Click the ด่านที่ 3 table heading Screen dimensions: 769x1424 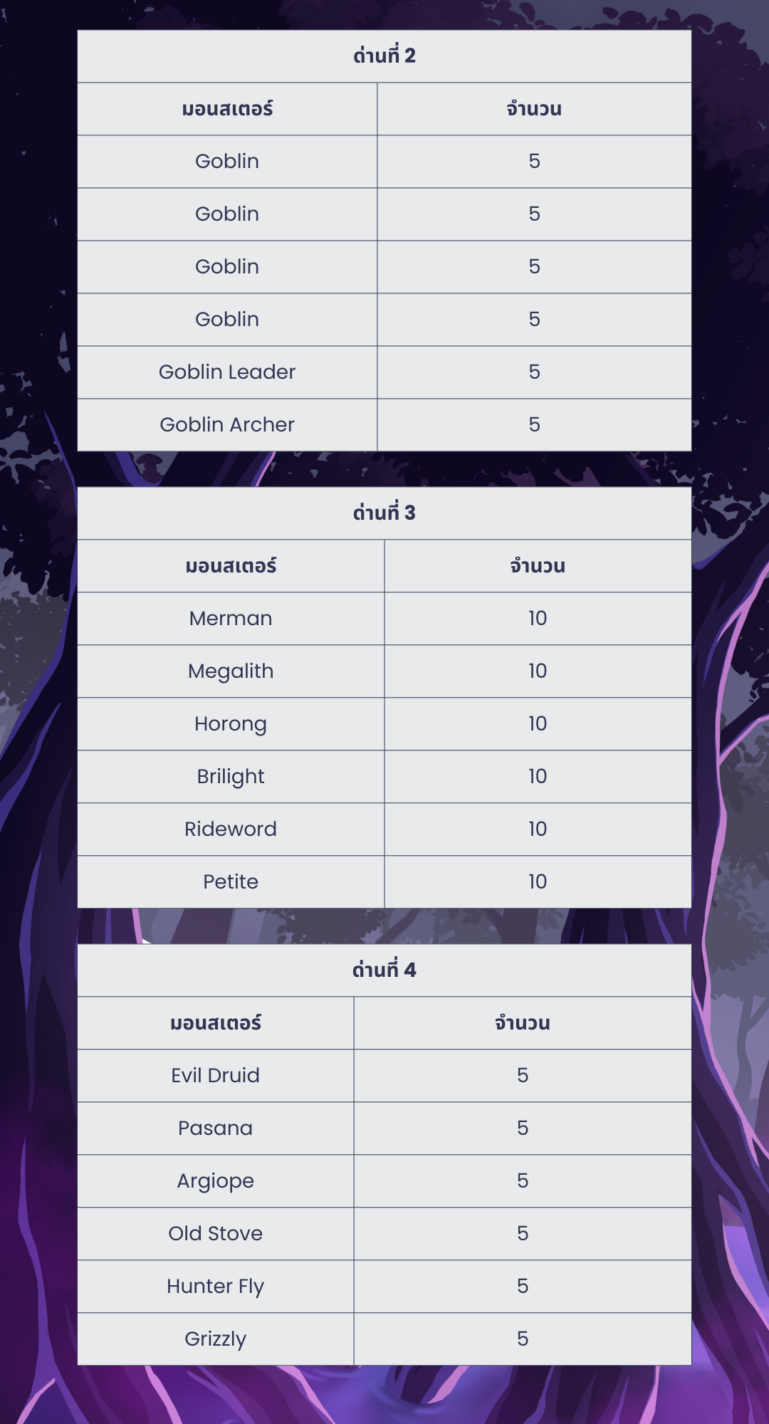click(x=384, y=513)
